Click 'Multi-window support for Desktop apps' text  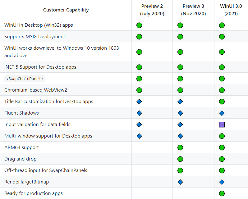coord(48,136)
